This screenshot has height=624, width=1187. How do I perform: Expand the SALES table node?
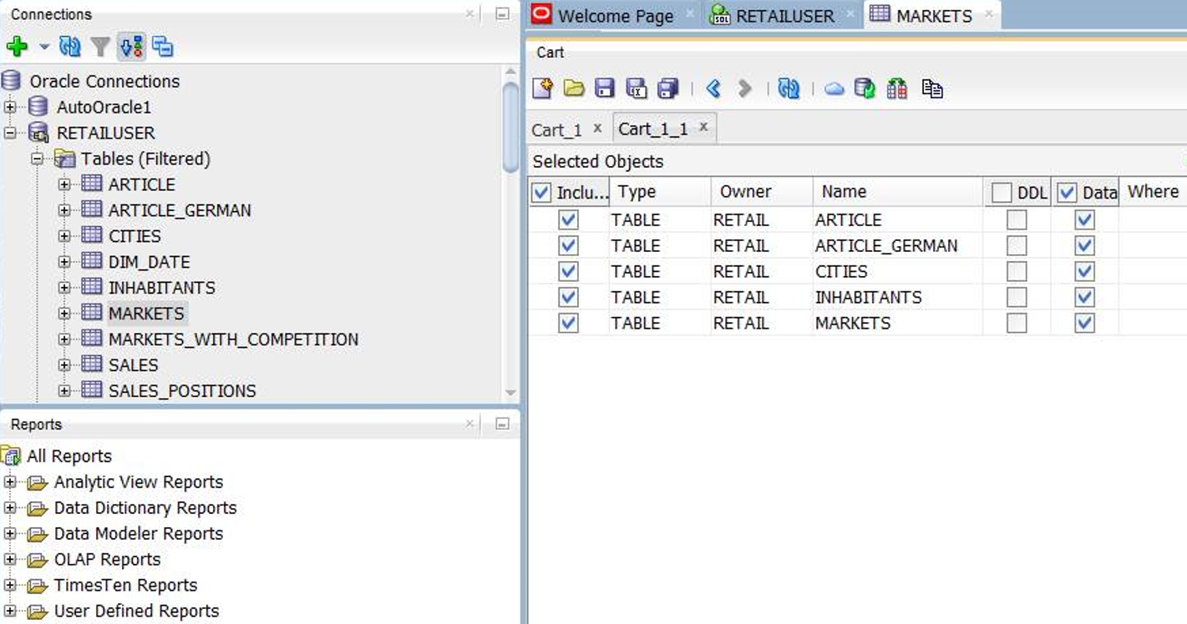click(x=64, y=365)
